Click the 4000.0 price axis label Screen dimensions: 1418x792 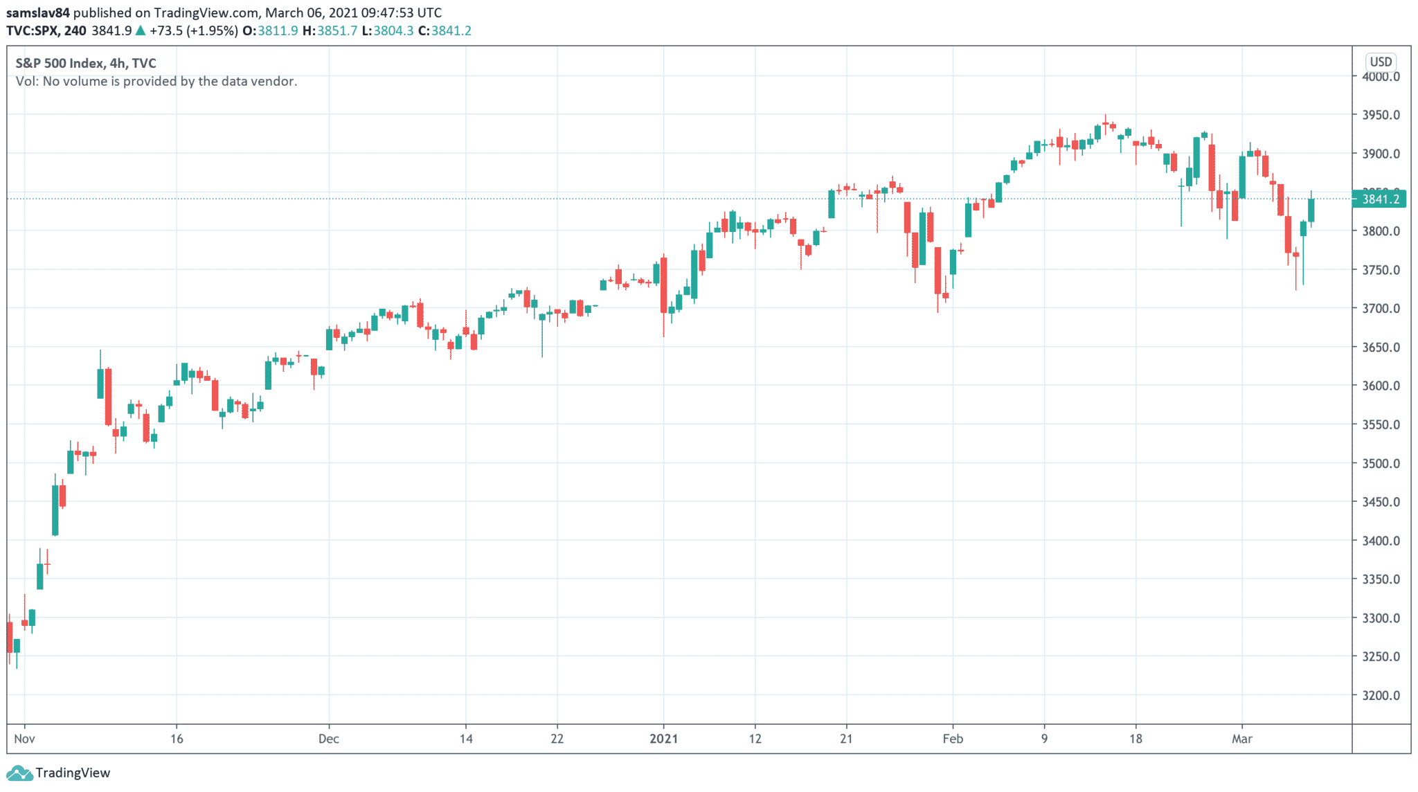click(1381, 77)
